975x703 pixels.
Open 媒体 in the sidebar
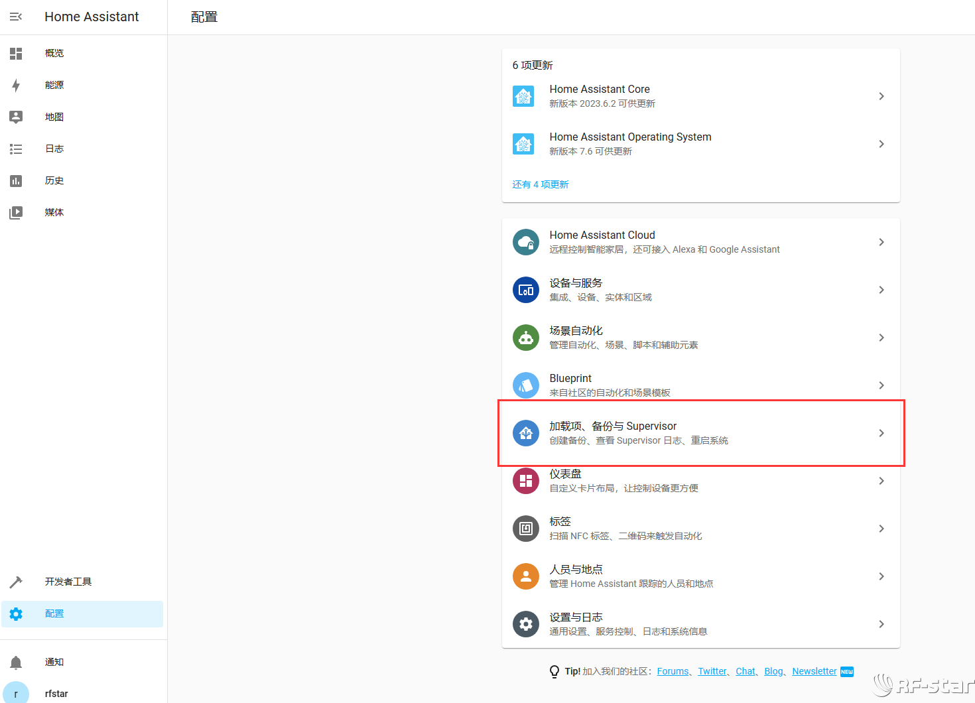[x=82, y=212]
